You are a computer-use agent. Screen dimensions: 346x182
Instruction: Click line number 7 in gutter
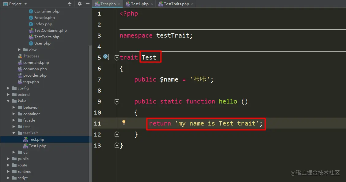tap(99, 79)
